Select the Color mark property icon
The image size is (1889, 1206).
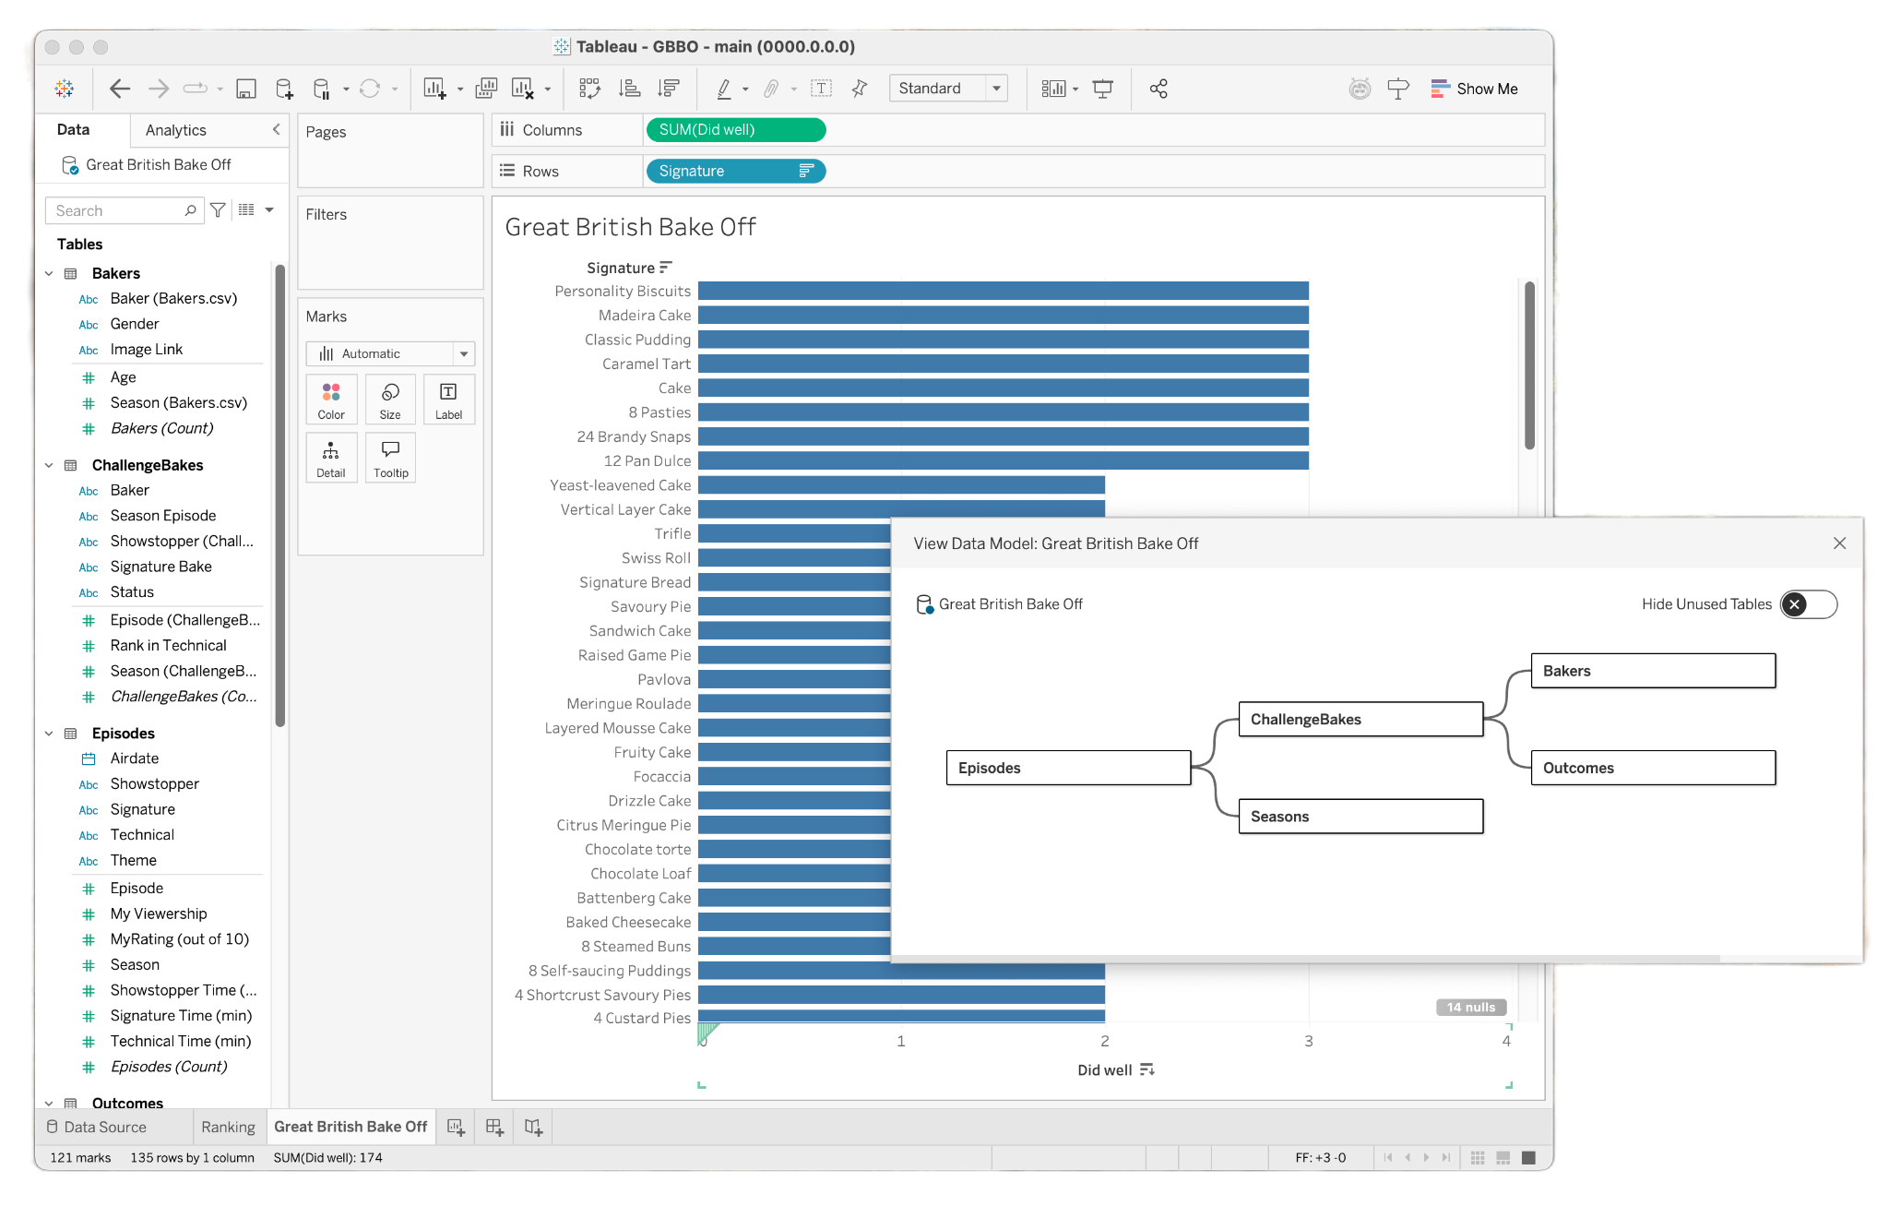(x=330, y=400)
